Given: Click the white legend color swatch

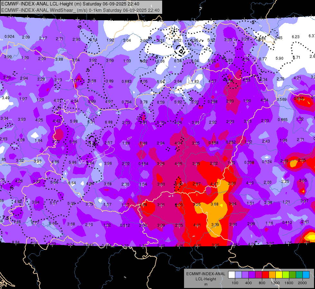Looking at the screenshot, I should pyautogui.click(x=232, y=275).
